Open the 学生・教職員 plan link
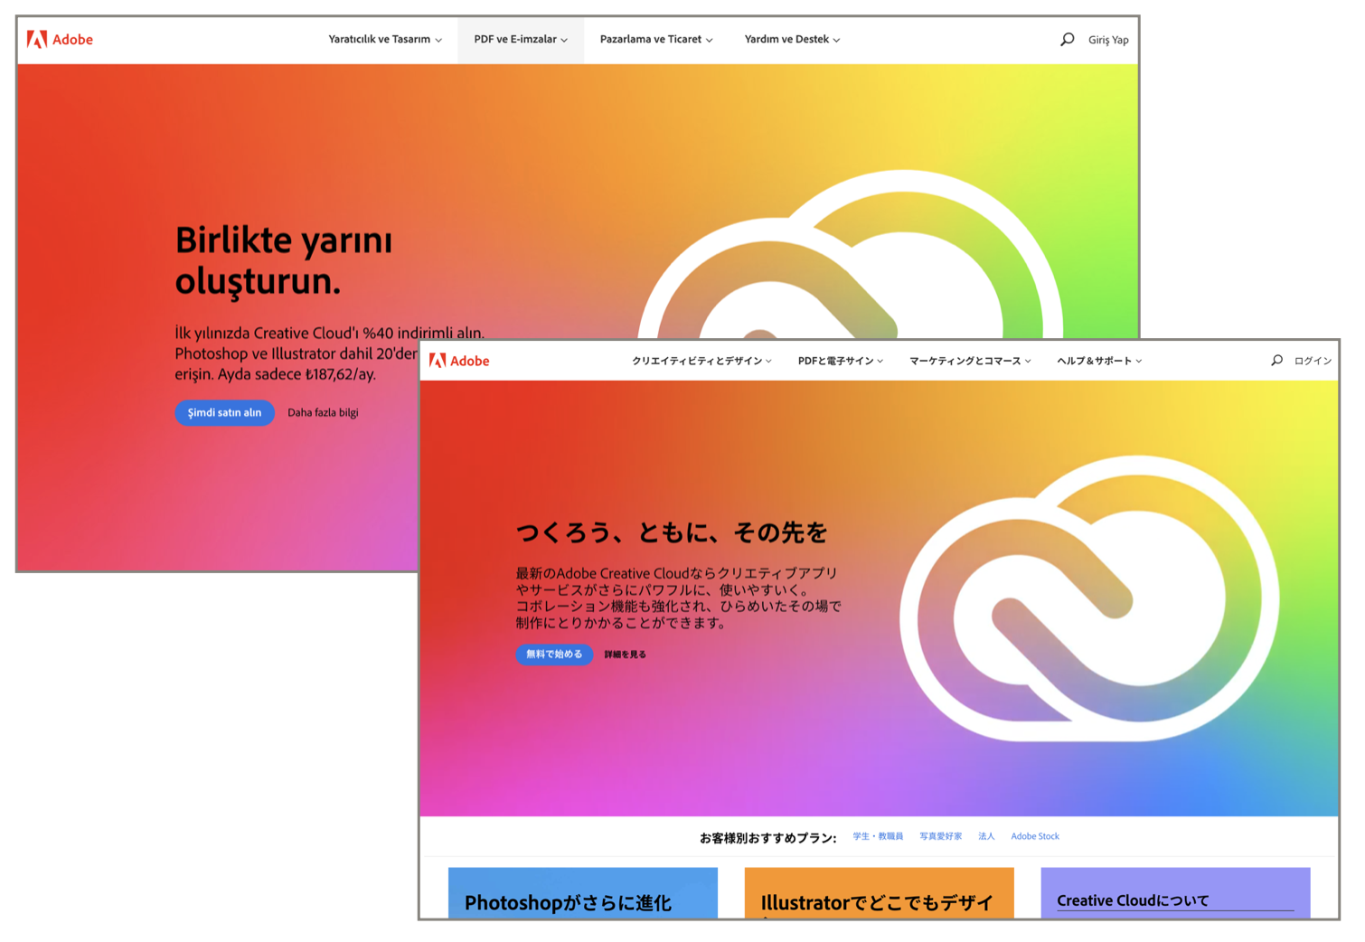The width and height of the screenshot is (1365, 942). coord(878,836)
